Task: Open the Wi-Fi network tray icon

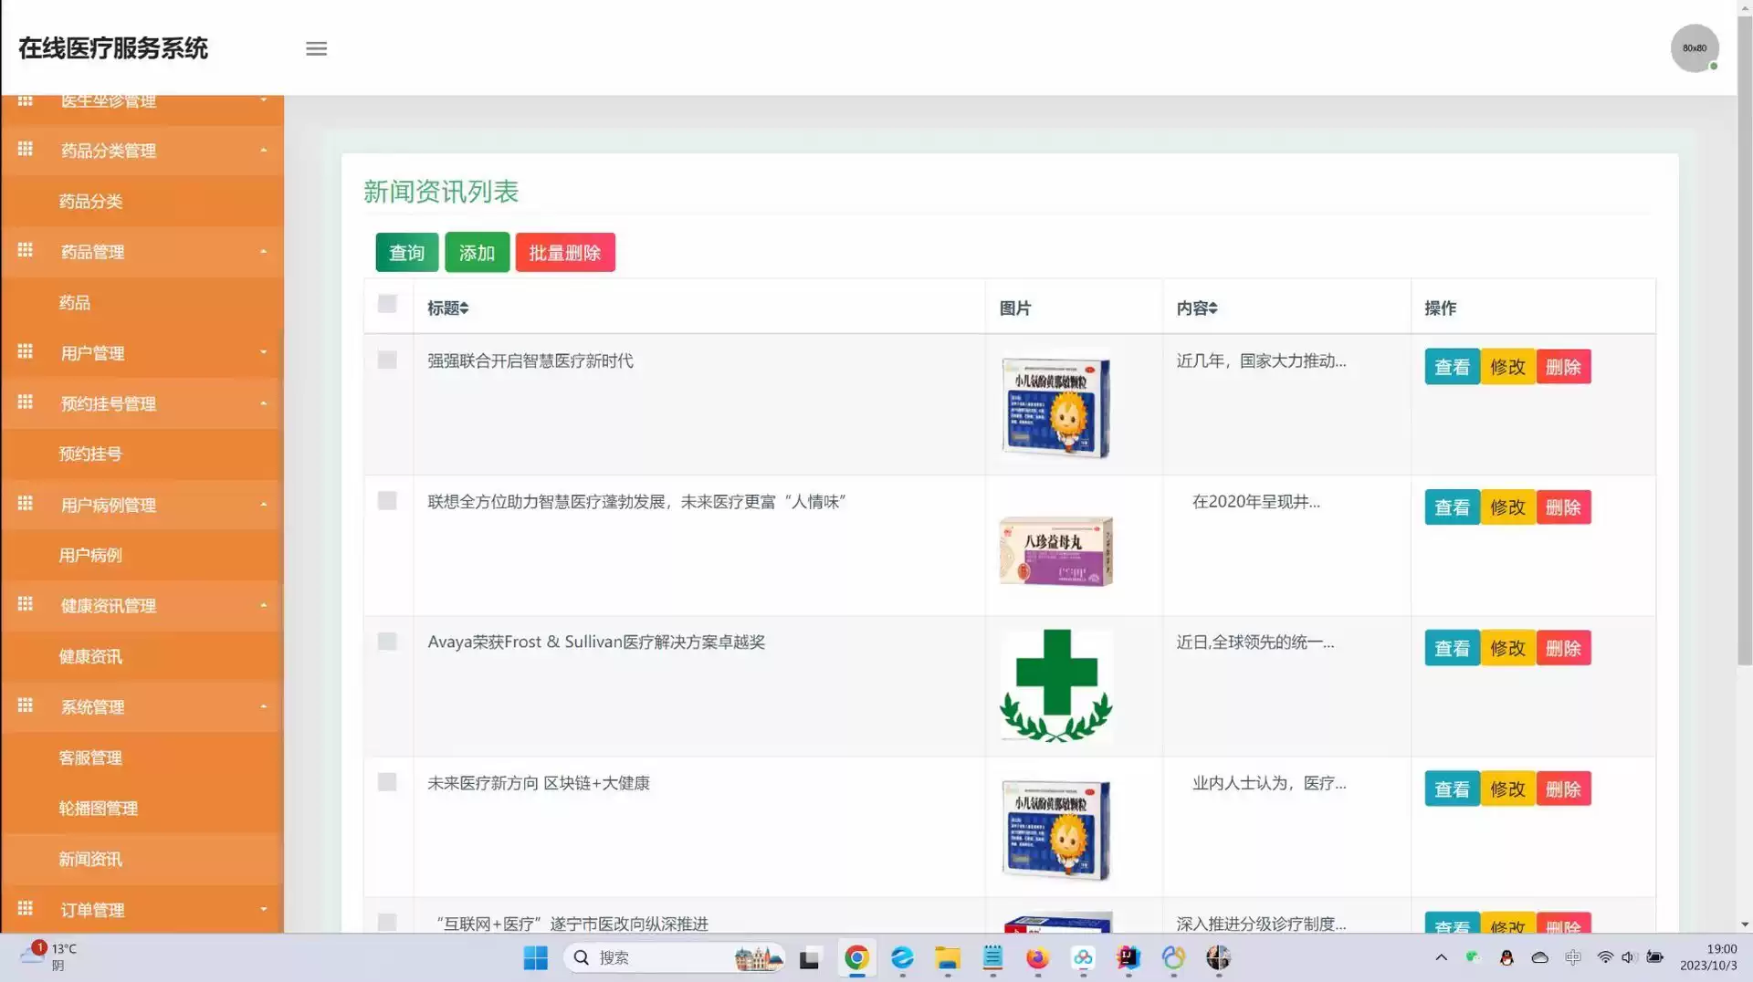Action: [1605, 957]
